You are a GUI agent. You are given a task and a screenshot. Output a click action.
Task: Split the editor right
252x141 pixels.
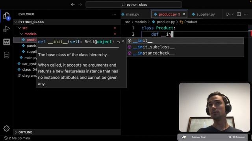(239, 14)
